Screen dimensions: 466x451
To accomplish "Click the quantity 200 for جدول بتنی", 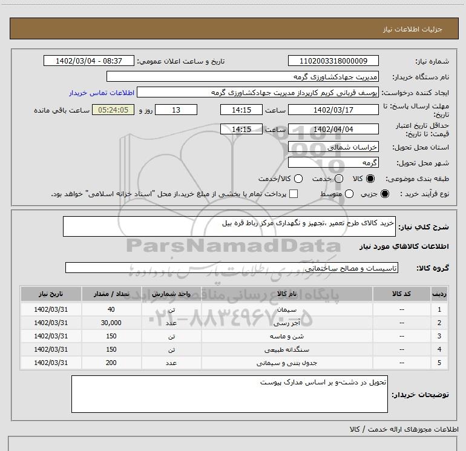I will [x=111, y=363].
